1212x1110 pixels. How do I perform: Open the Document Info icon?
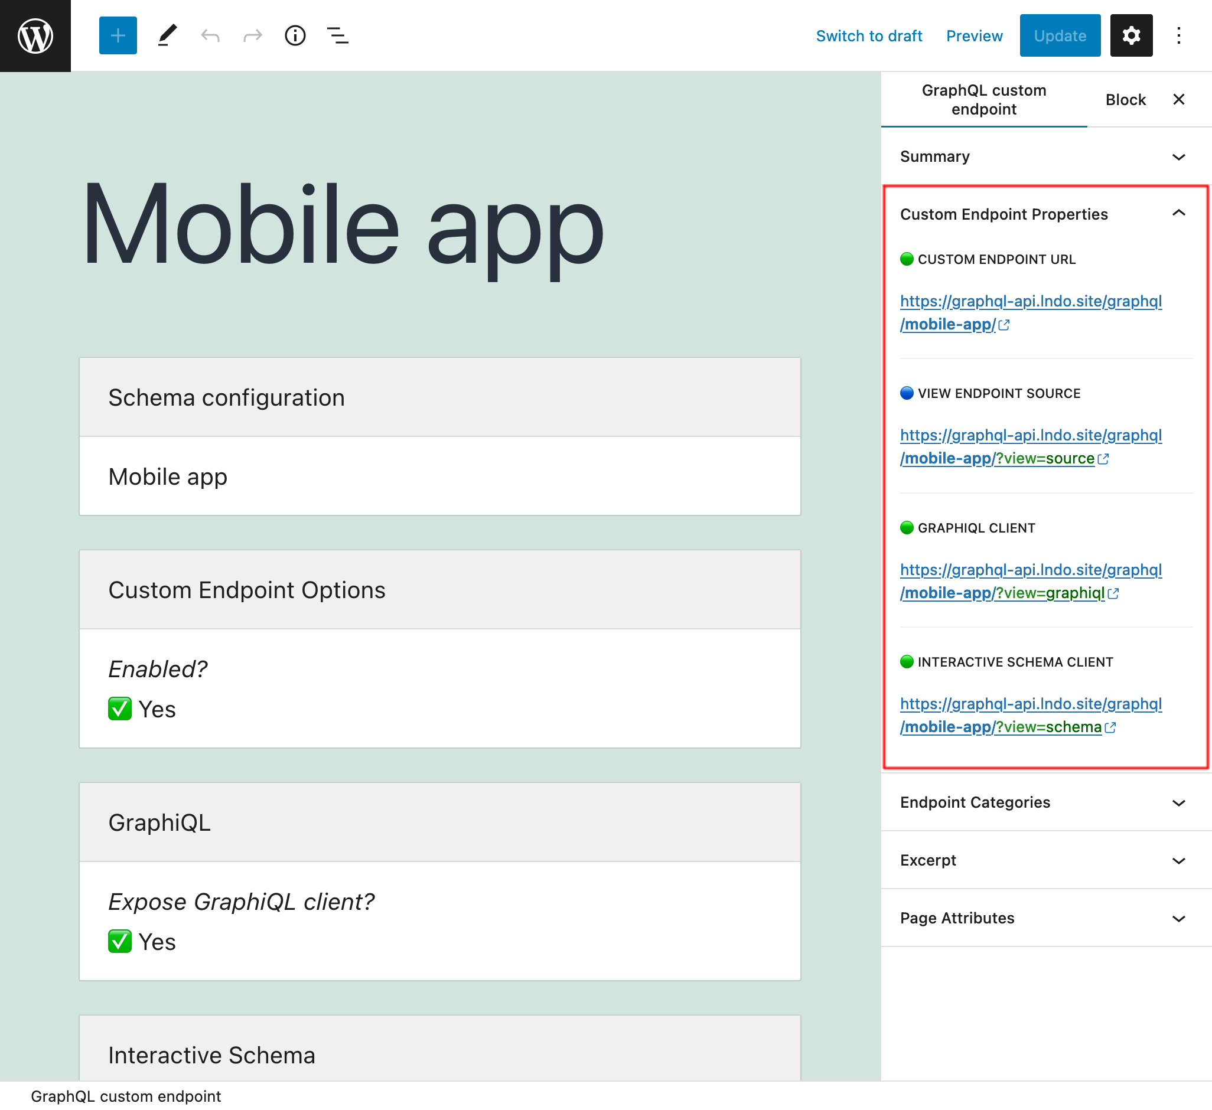click(295, 35)
